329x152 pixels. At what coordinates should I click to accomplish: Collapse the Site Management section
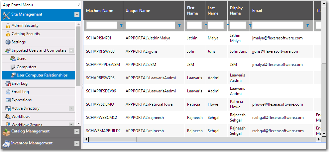point(77,15)
